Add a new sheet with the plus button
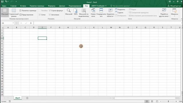This screenshot has width=183, height=103. [27, 98]
